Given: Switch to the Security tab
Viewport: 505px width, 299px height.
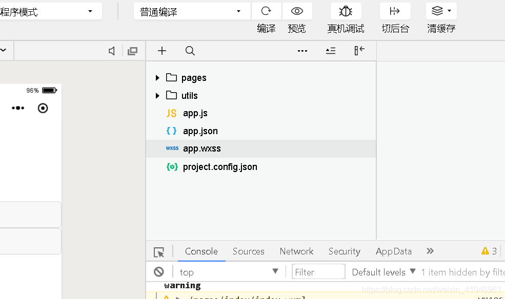Looking at the screenshot, I should pyautogui.click(x=345, y=251).
